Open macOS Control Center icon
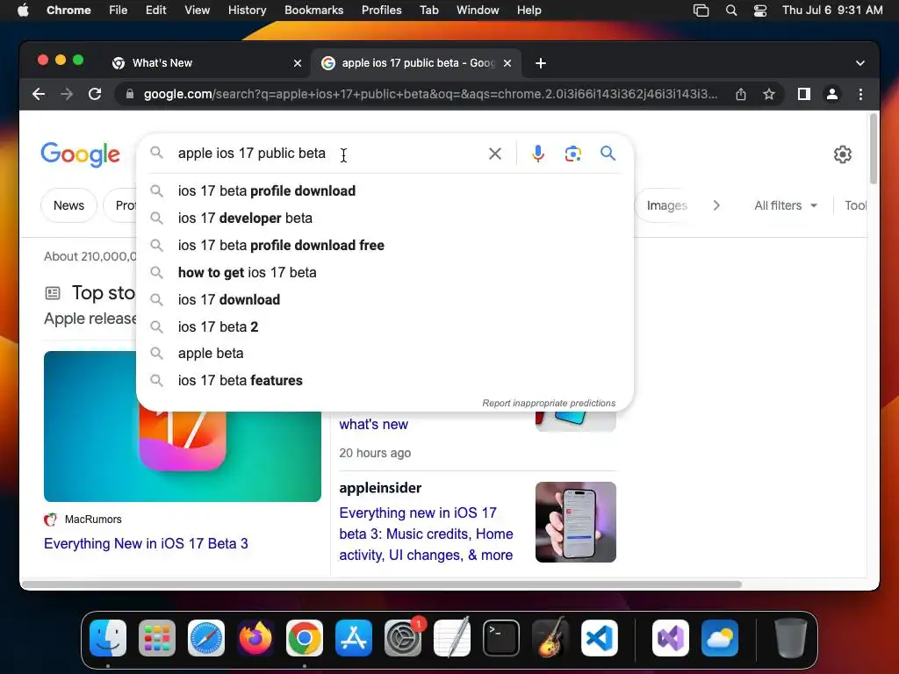 tap(760, 11)
